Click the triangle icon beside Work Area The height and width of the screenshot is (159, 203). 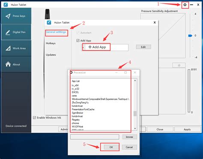click(x=8, y=48)
